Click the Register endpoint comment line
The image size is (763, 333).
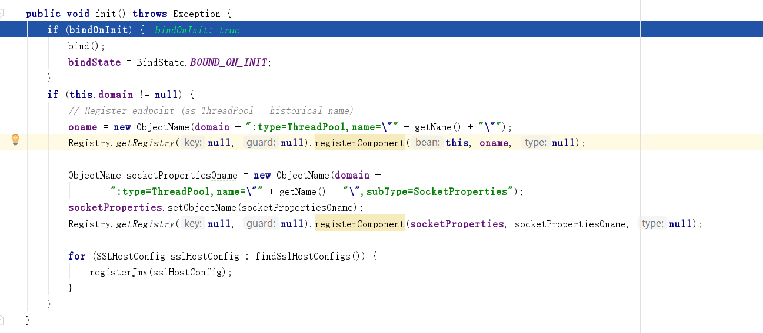[x=211, y=110]
